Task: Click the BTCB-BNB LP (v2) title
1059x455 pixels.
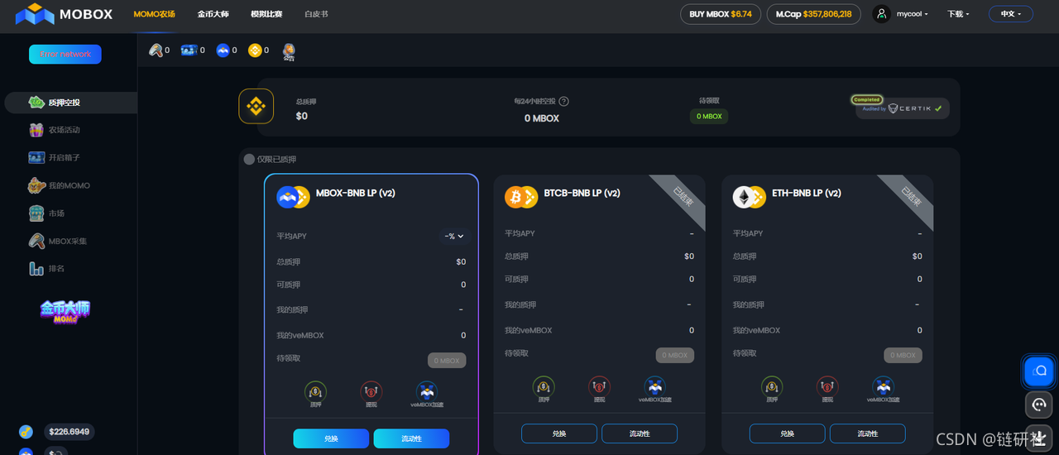Action: [x=582, y=193]
